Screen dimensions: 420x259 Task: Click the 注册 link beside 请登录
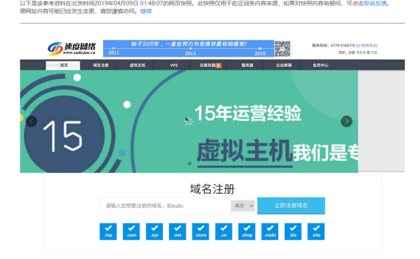(374, 52)
